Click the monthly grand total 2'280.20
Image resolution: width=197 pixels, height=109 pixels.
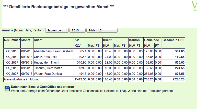pos(179,80)
